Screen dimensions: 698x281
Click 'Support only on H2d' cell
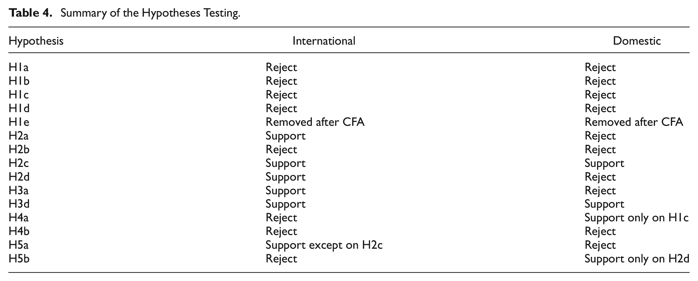click(637, 259)
